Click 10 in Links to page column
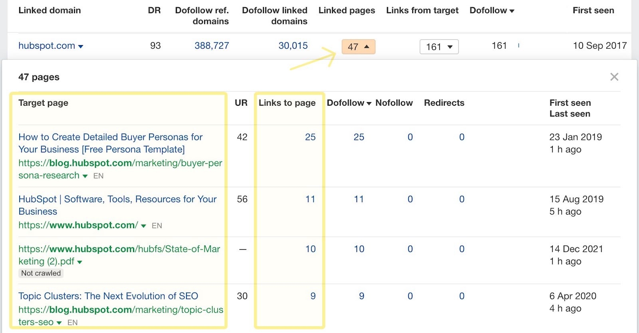Viewport: 639px width, 333px height. pyautogui.click(x=310, y=249)
